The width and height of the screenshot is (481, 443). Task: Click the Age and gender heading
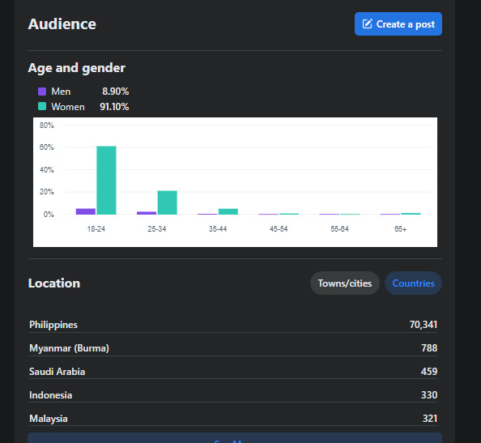click(x=77, y=68)
